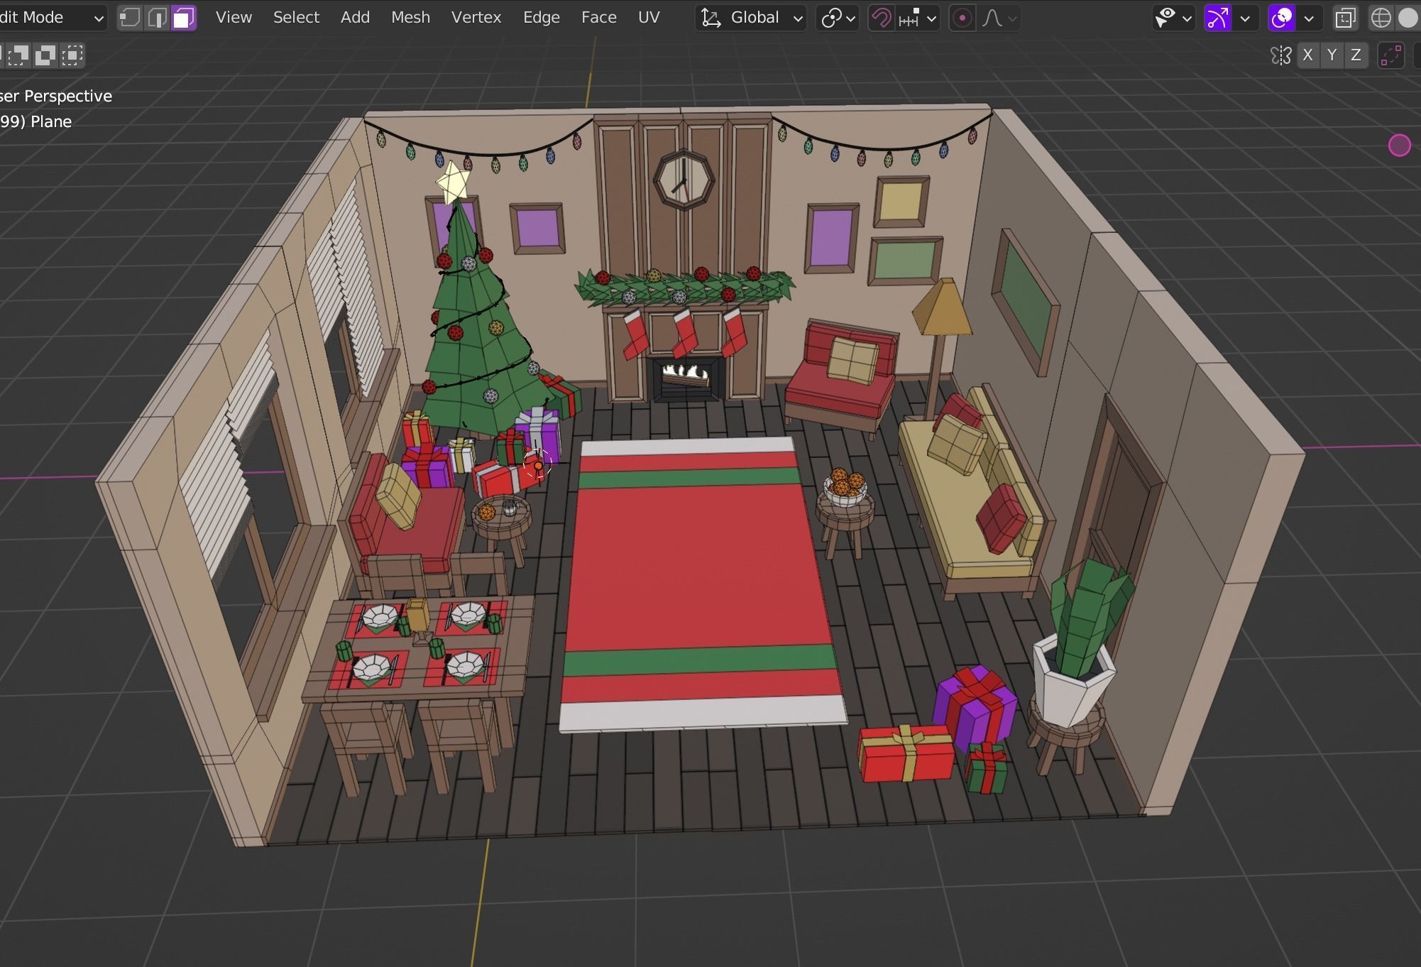The width and height of the screenshot is (1421, 967).
Task: Toggle X axis mirror
Action: point(1307,55)
